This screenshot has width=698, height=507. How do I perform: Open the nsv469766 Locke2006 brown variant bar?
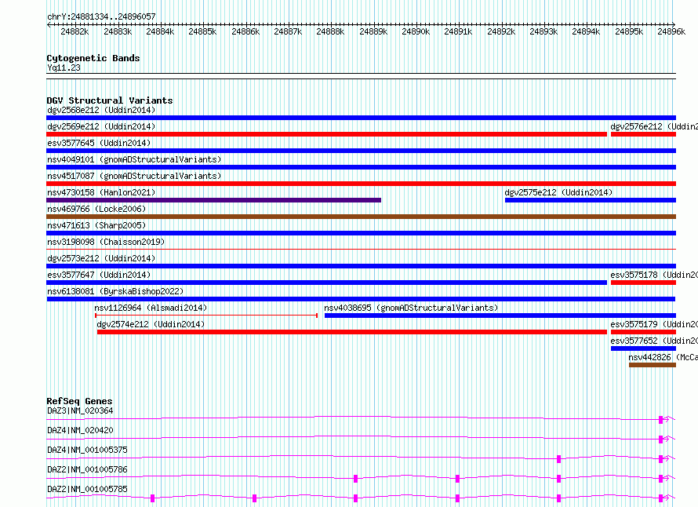[361, 217]
